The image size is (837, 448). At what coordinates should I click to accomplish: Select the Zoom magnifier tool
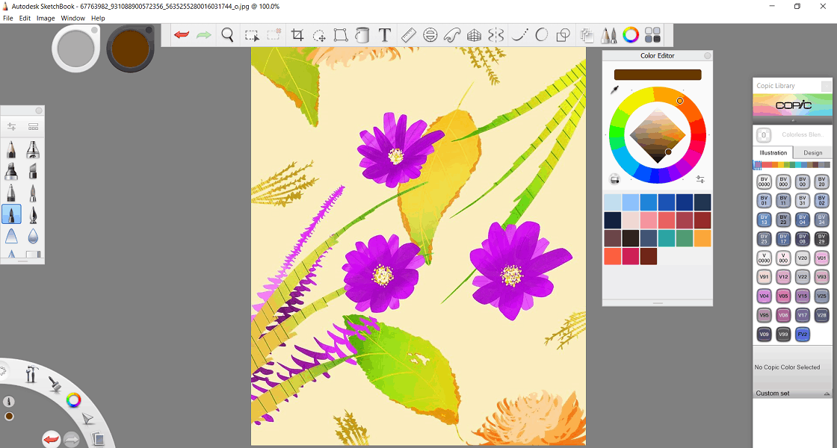pos(227,35)
